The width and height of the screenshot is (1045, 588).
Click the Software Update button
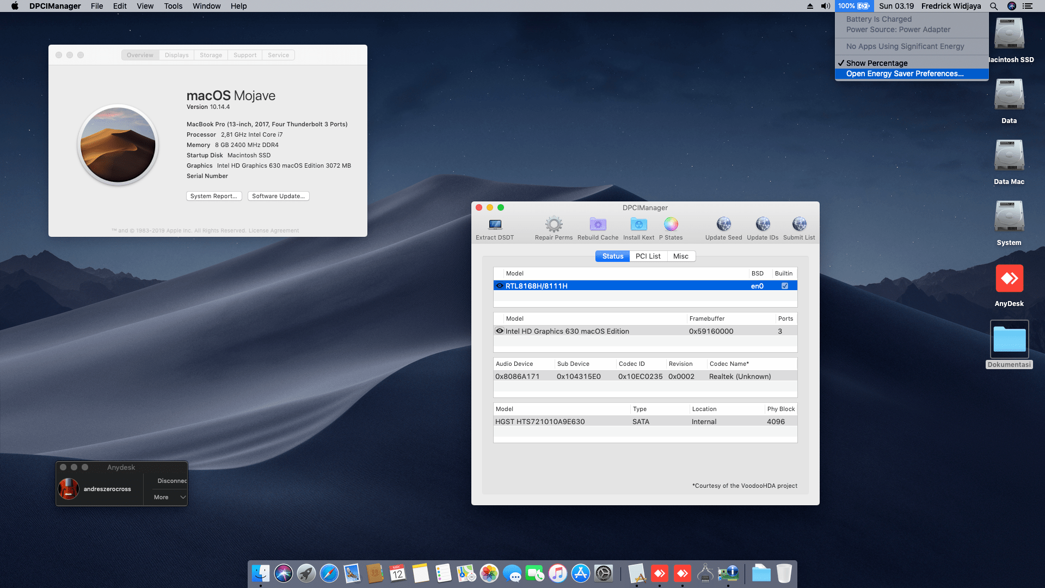tap(278, 196)
